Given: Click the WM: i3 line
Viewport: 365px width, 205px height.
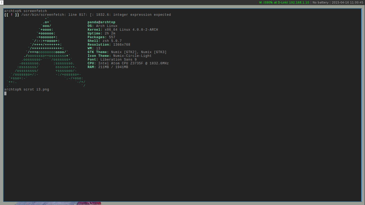Looking at the screenshot, I should tap(94, 48).
